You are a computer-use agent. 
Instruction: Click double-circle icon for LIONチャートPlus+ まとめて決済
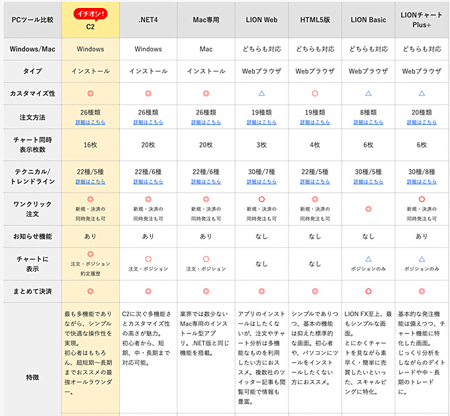pos(422,292)
